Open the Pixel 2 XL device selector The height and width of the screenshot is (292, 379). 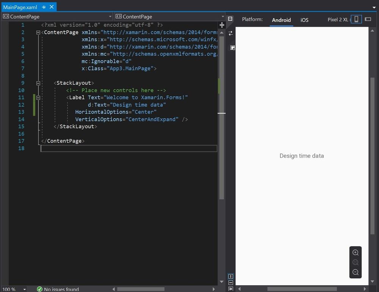pos(338,20)
